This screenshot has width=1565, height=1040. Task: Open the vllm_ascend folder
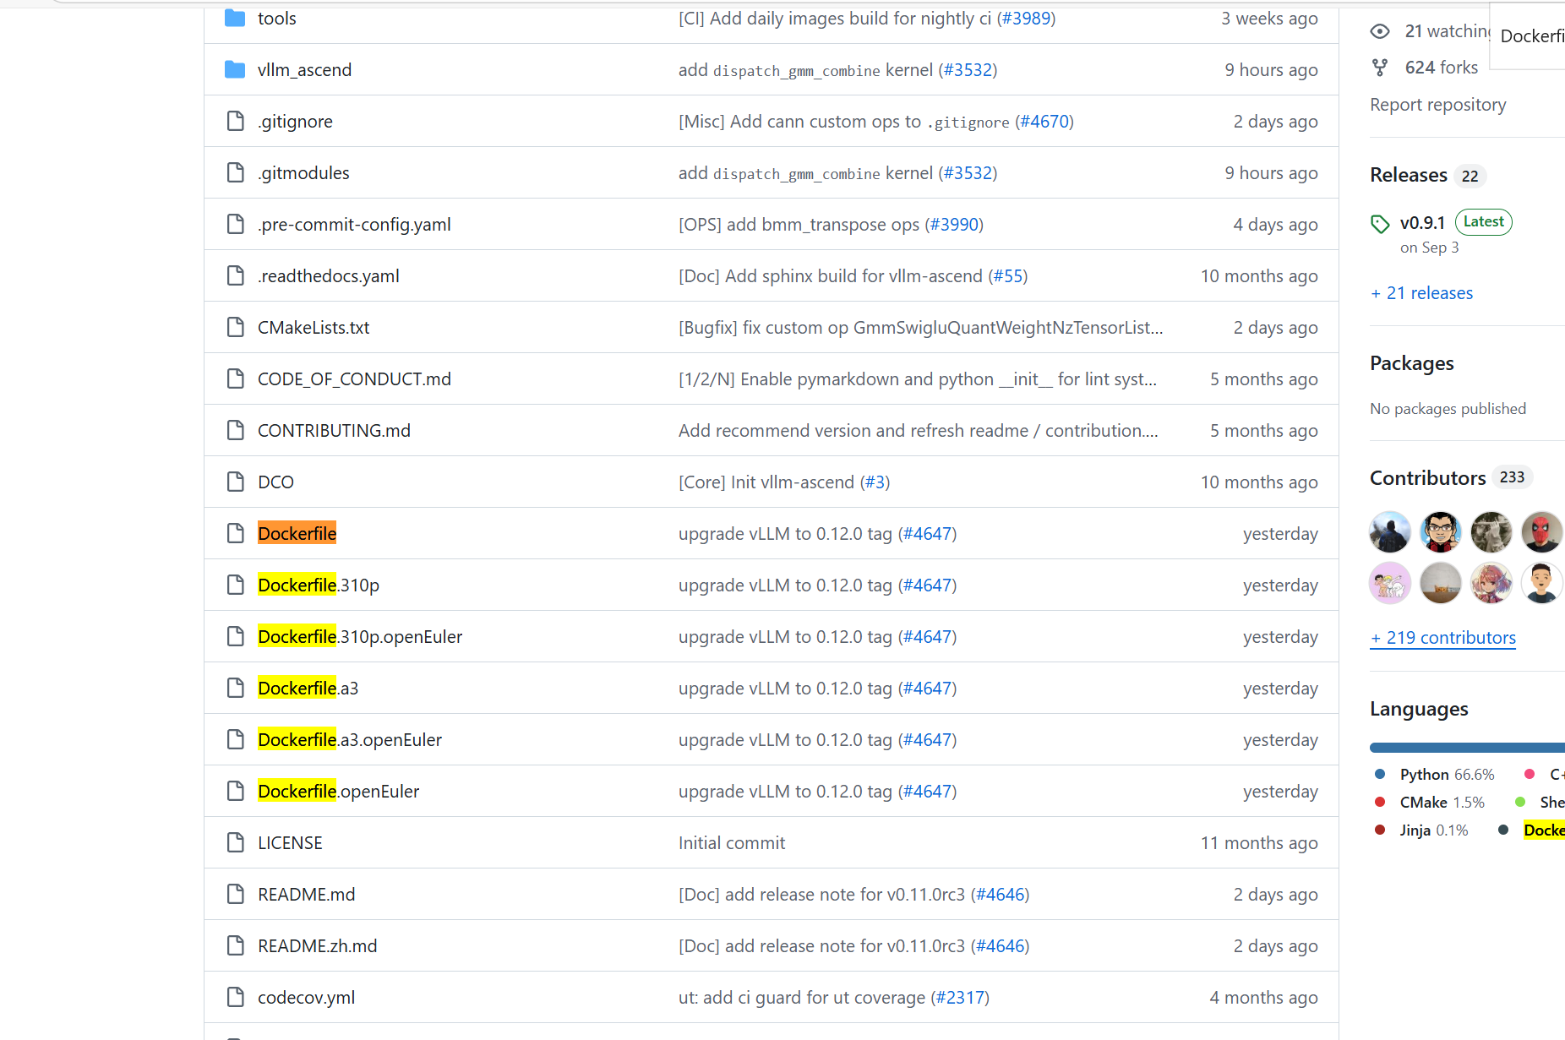pyautogui.click(x=304, y=69)
